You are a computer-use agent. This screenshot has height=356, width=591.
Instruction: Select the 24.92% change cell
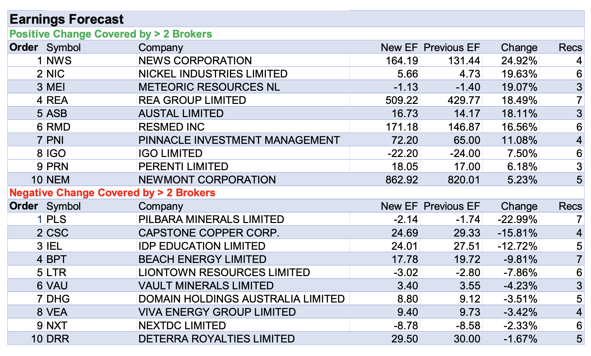[519, 61]
